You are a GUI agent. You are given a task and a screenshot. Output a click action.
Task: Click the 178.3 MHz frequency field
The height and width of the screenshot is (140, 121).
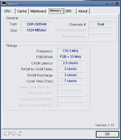(70, 51)
